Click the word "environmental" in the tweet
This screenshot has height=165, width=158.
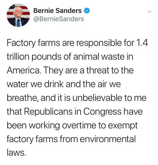tap(108, 139)
